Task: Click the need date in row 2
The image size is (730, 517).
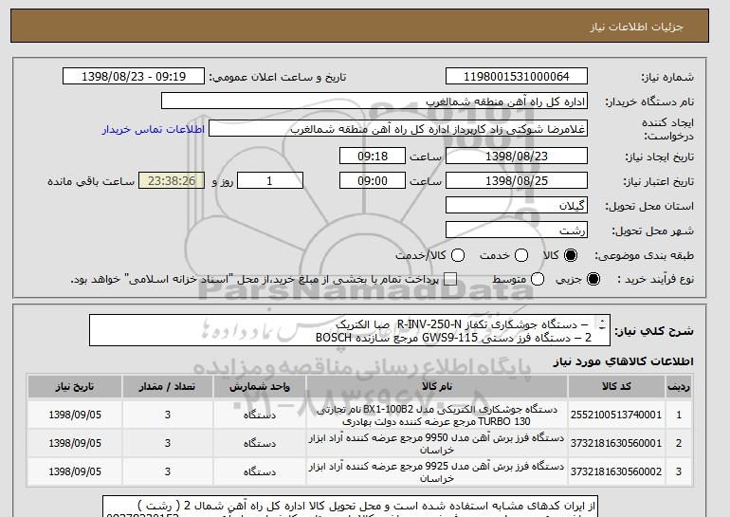Action: pos(75,443)
